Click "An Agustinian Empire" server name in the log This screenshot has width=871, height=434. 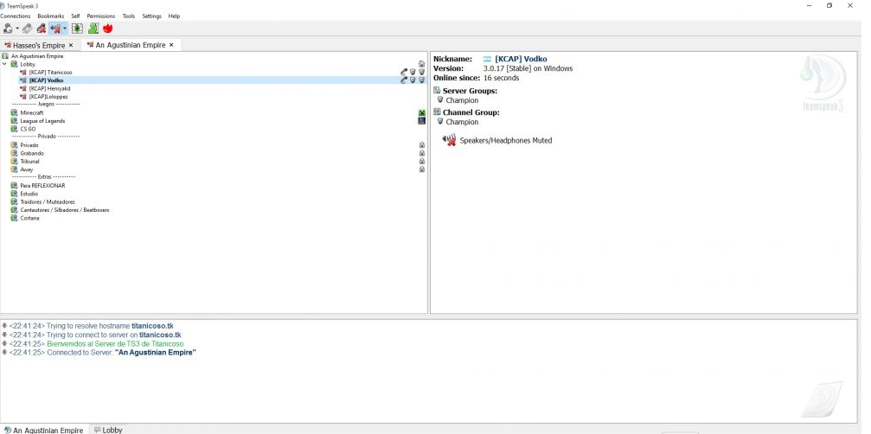click(x=156, y=353)
